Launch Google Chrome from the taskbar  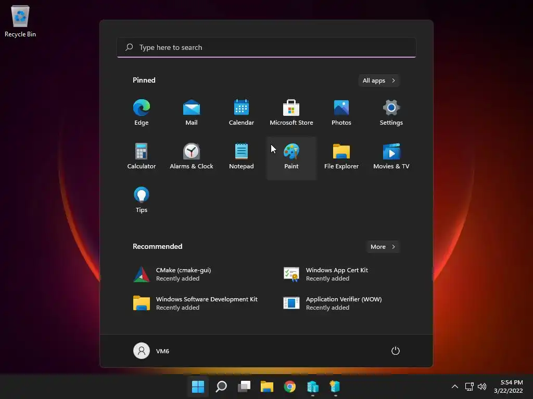(x=289, y=387)
